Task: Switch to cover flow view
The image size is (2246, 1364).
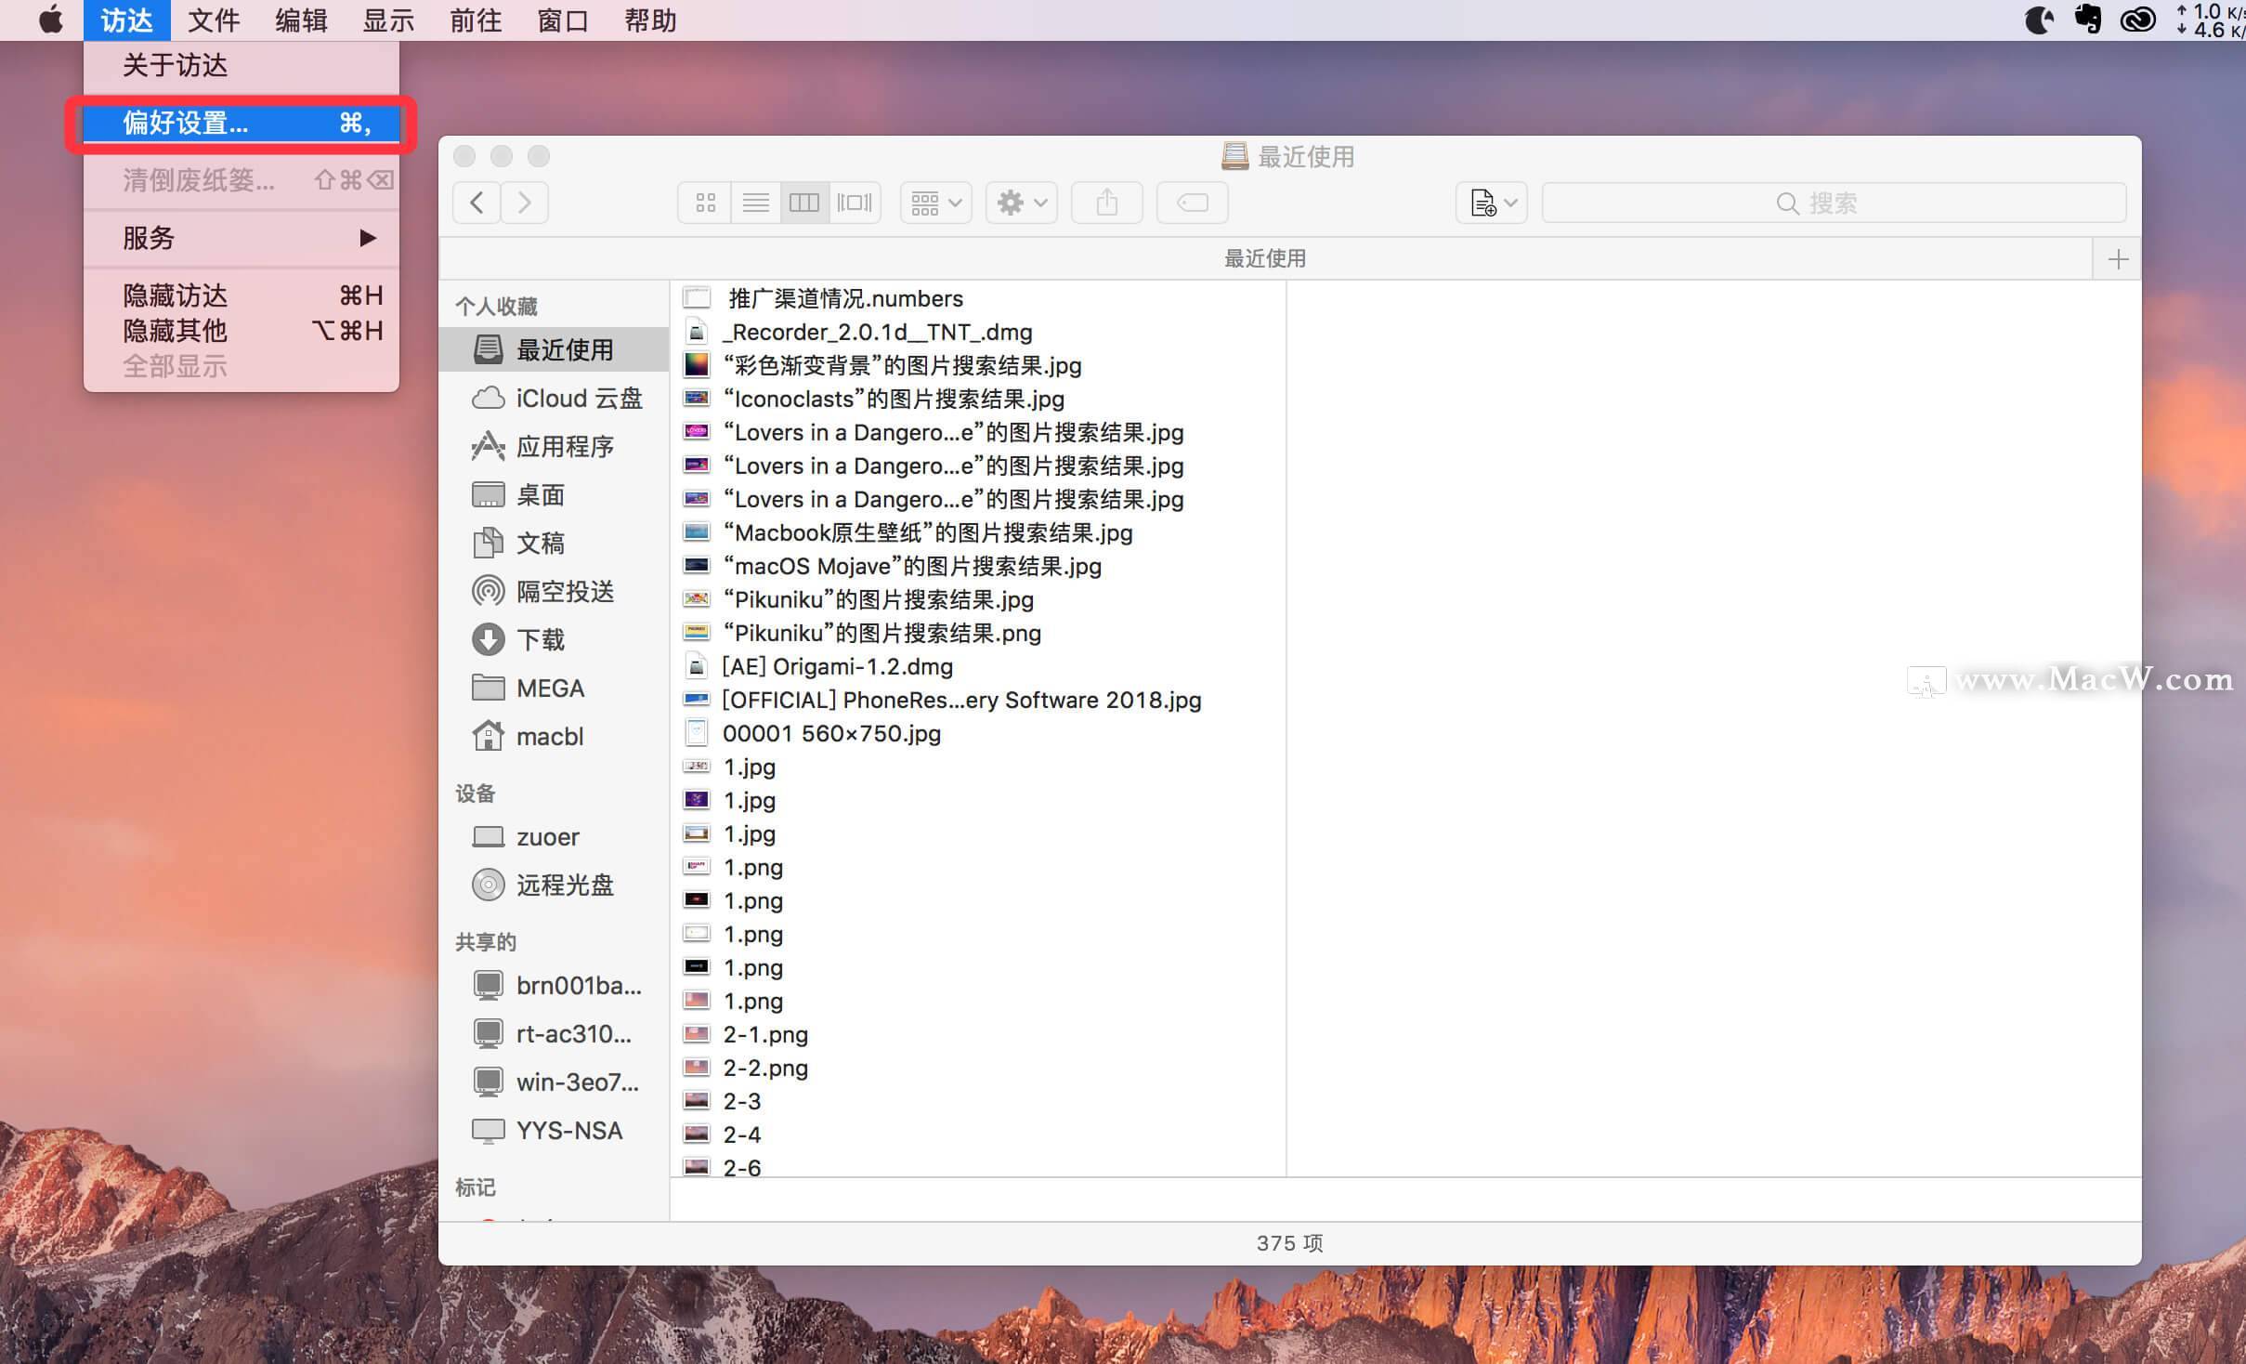Action: pyautogui.click(x=855, y=203)
